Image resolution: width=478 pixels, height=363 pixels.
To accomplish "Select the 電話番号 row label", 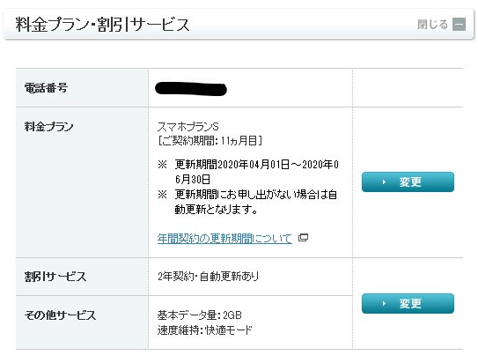I will [x=46, y=88].
